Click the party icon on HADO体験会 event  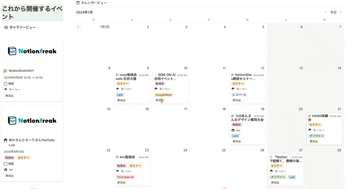(310, 116)
